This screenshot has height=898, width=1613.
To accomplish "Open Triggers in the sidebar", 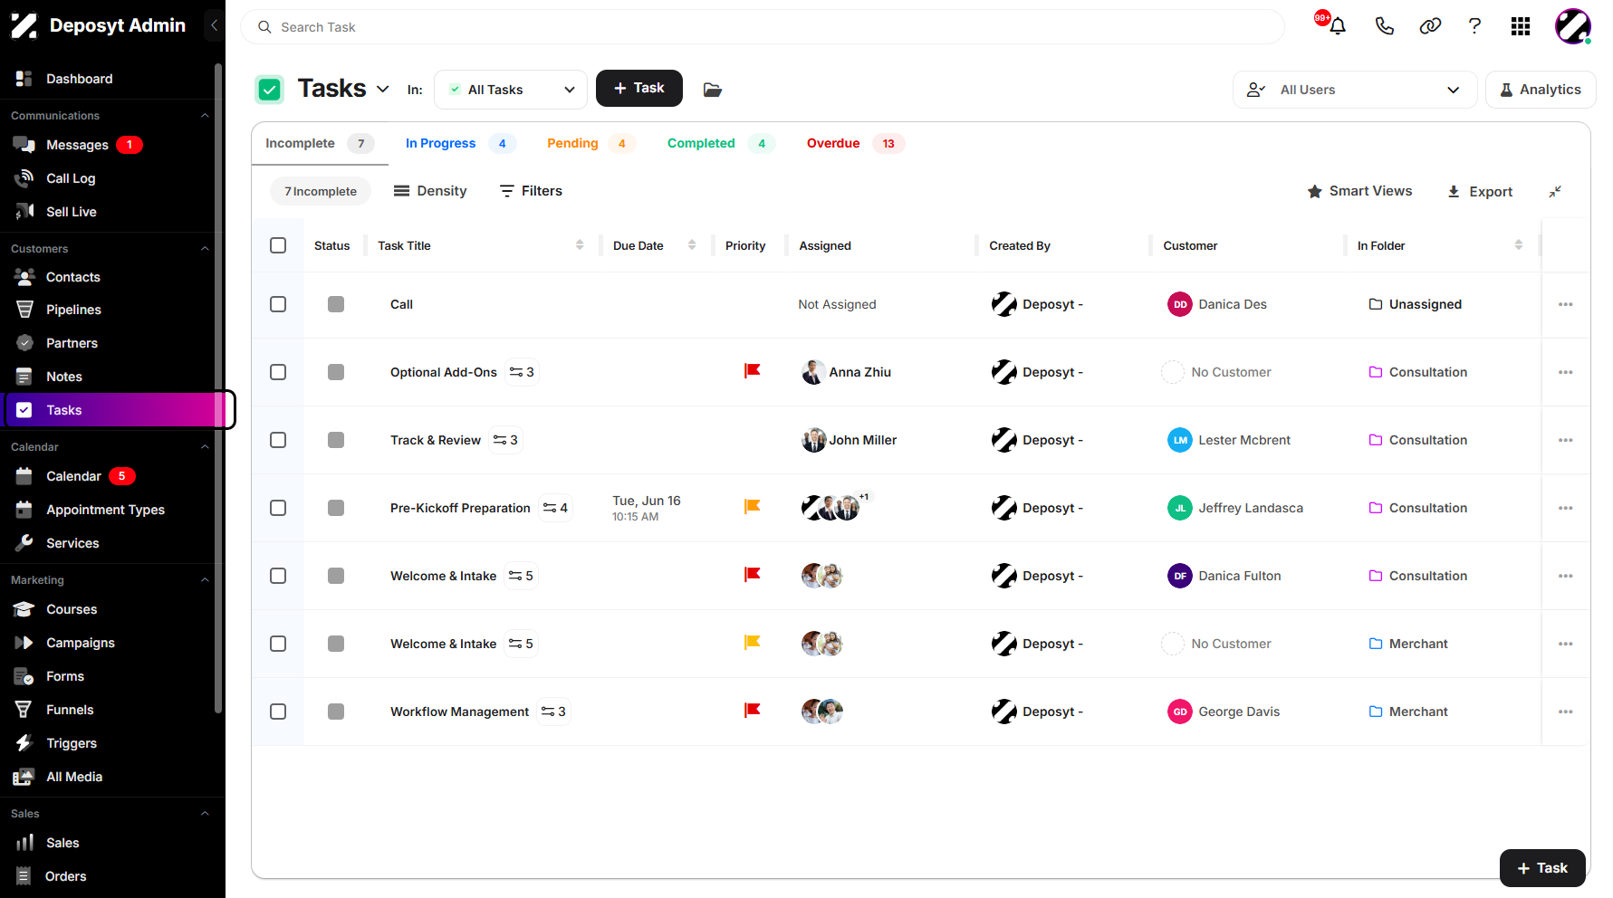I will 72,743.
